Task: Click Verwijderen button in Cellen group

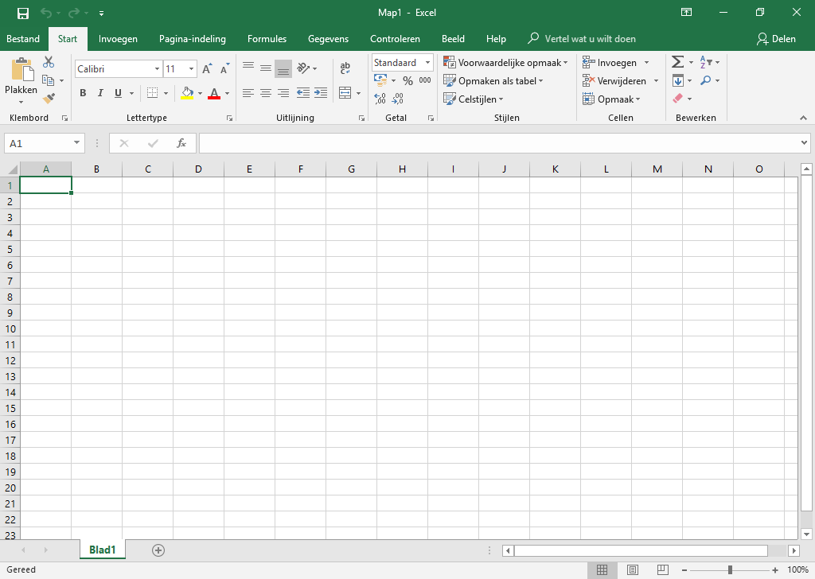Action: [x=621, y=81]
